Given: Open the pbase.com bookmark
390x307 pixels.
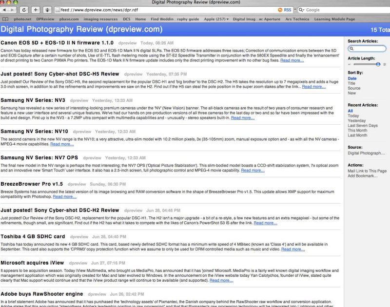Looking at the screenshot, I should 69,19.
